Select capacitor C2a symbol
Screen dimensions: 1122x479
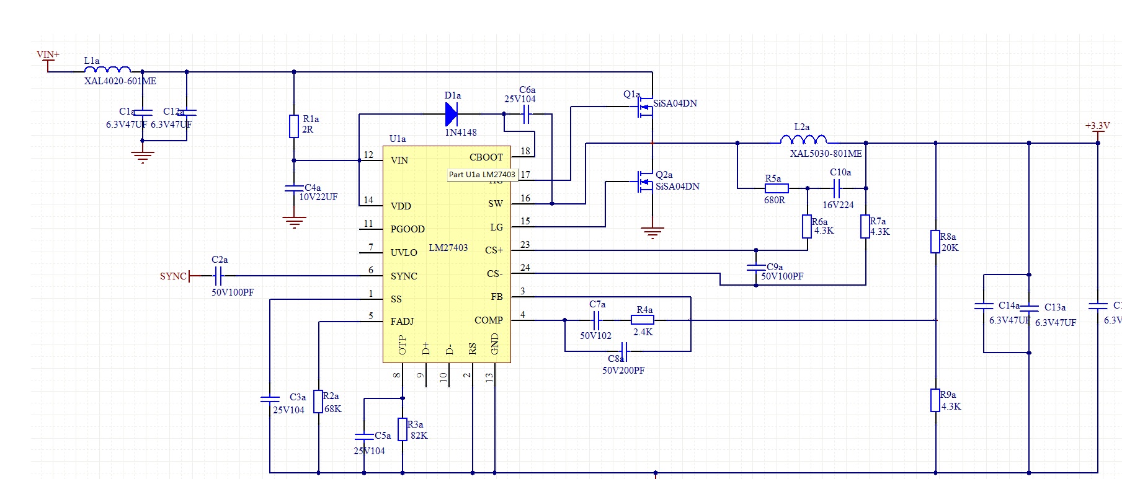coord(218,276)
